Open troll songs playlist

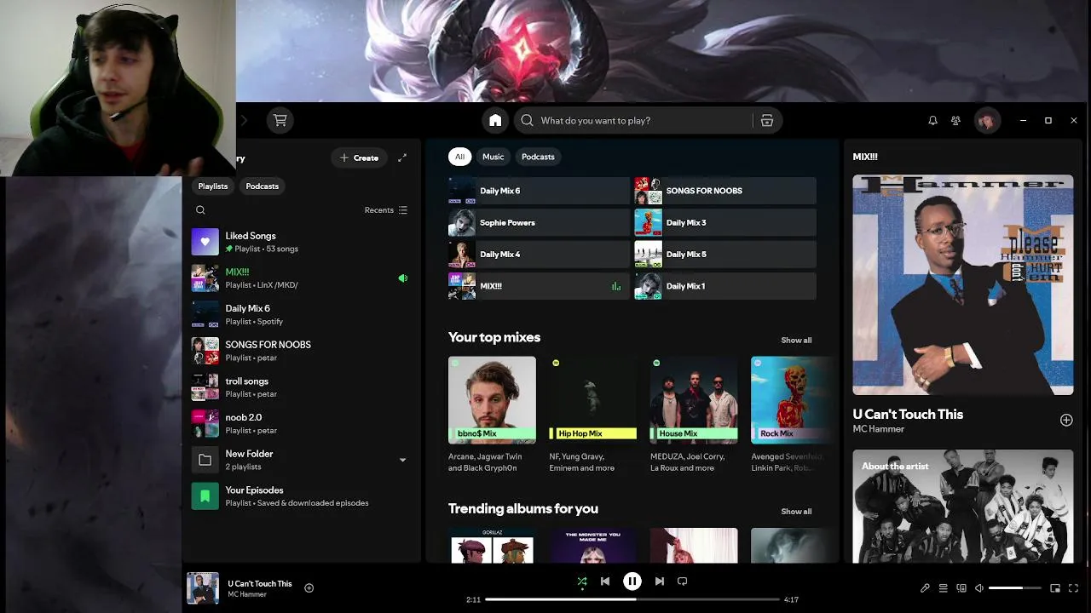[x=302, y=387]
